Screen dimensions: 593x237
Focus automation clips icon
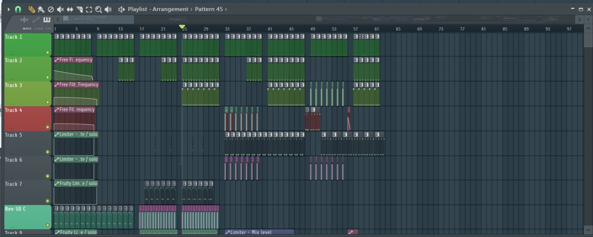point(36,20)
